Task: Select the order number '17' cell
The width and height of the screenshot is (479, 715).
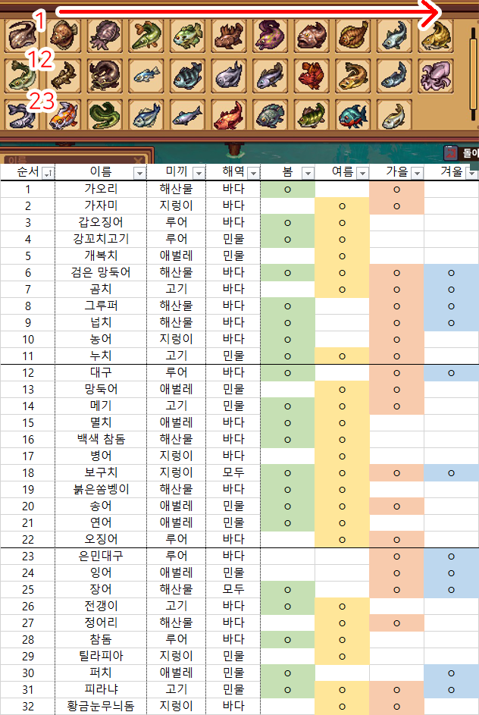Action: click(x=28, y=456)
